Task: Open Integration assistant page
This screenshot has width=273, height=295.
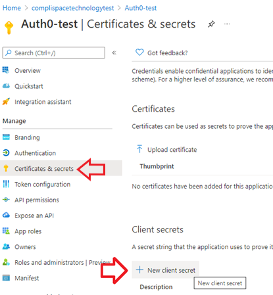Action: click(43, 102)
